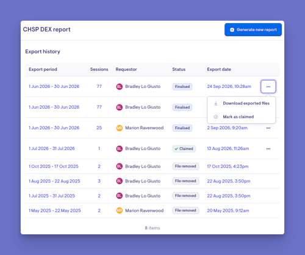Click the download arrow icon in the popup

(216, 104)
